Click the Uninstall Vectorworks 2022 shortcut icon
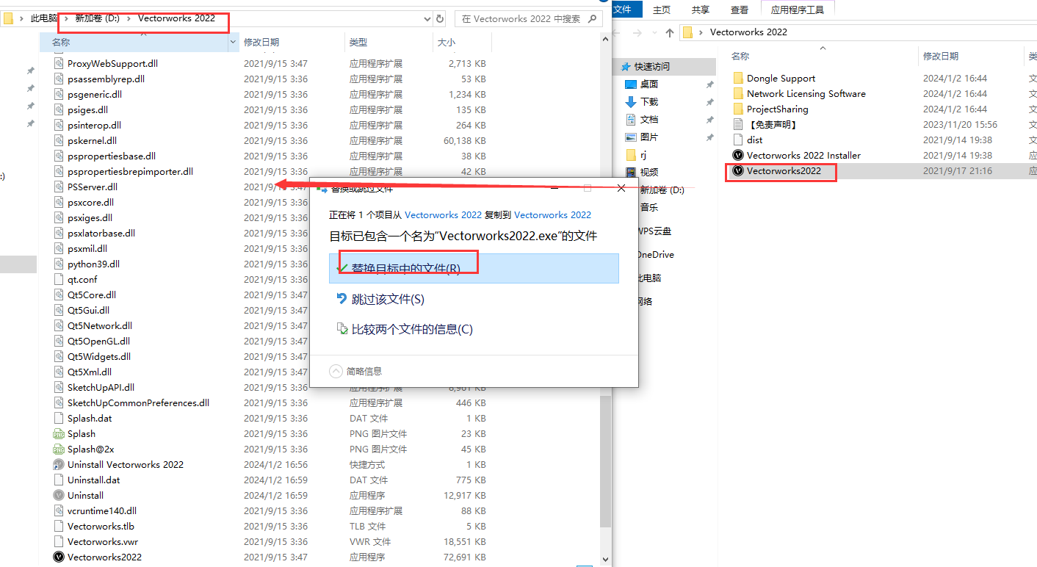 [59, 464]
